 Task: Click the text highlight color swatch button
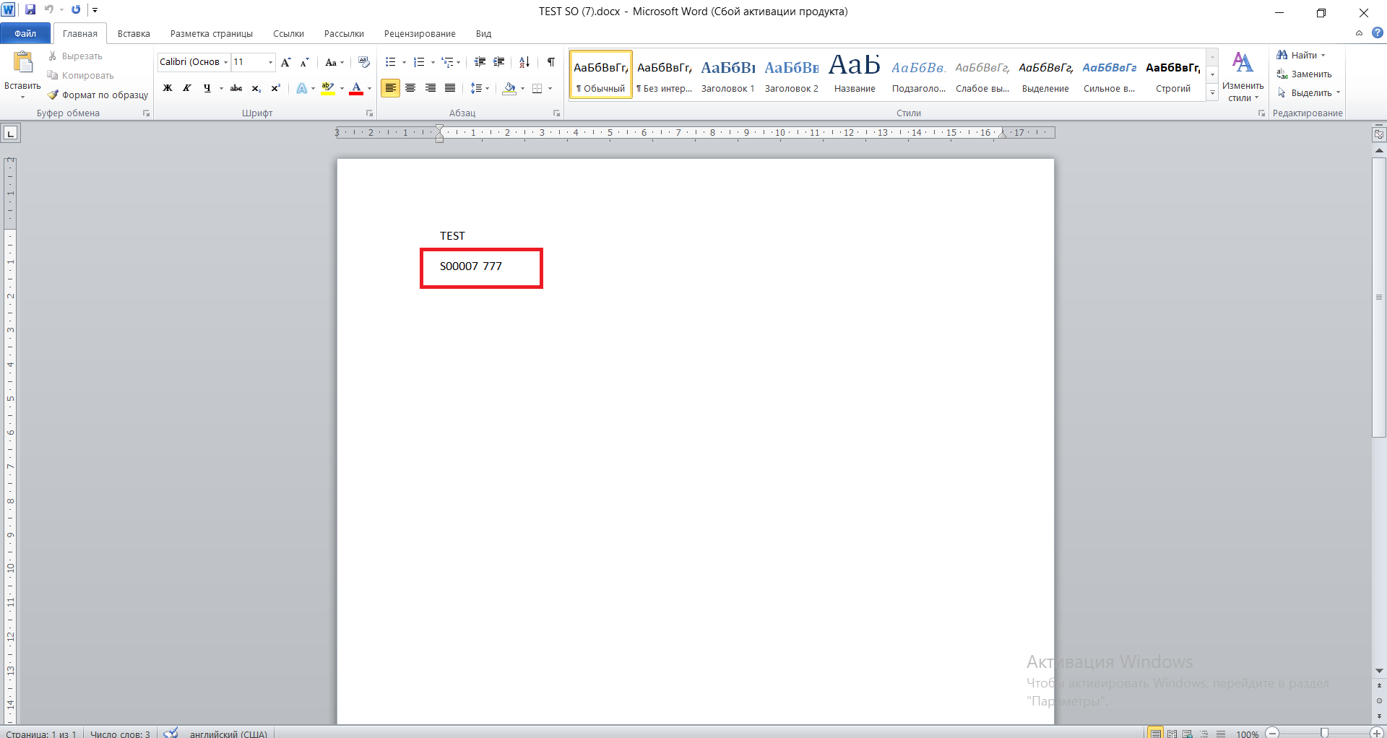[328, 88]
